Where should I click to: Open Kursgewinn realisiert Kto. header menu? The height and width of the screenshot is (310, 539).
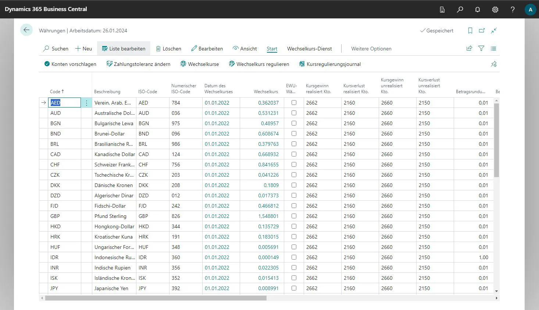click(318, 89)
